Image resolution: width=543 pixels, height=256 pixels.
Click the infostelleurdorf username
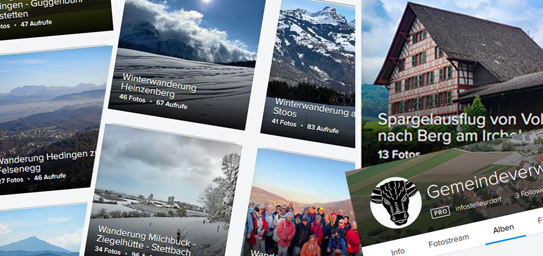(x=478, y=205)
